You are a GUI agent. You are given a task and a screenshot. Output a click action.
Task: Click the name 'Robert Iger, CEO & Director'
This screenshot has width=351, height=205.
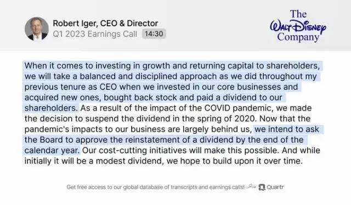coord(105,23)
